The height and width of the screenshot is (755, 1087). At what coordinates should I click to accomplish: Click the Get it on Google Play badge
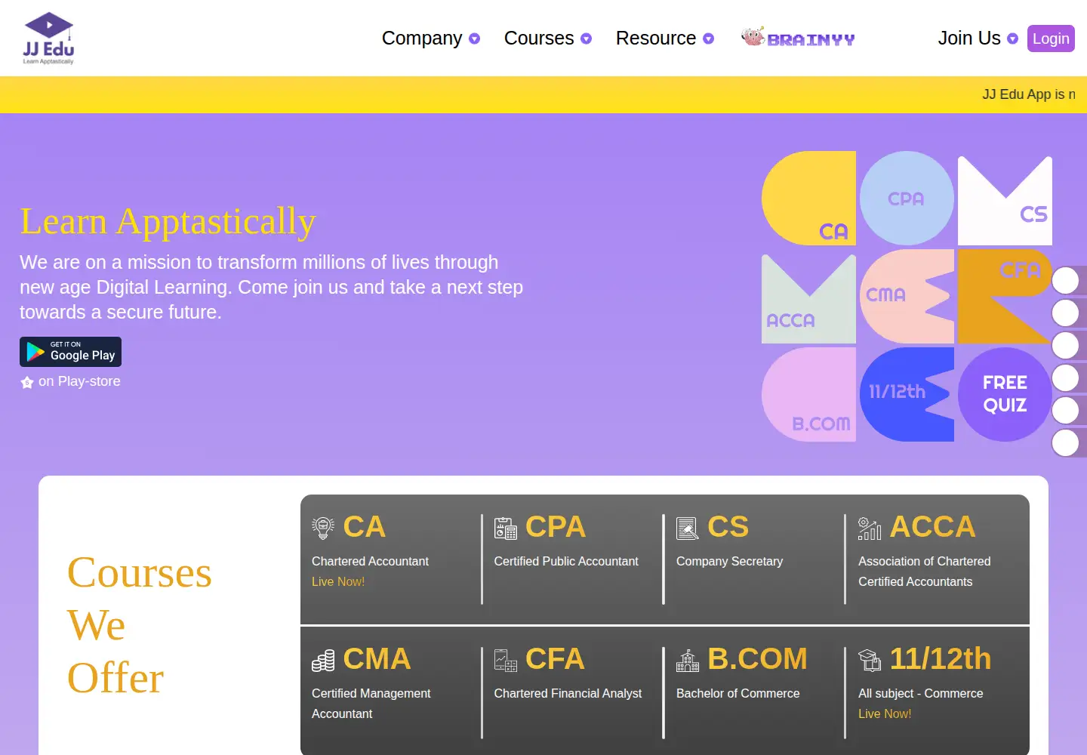[x=70, y=352]
